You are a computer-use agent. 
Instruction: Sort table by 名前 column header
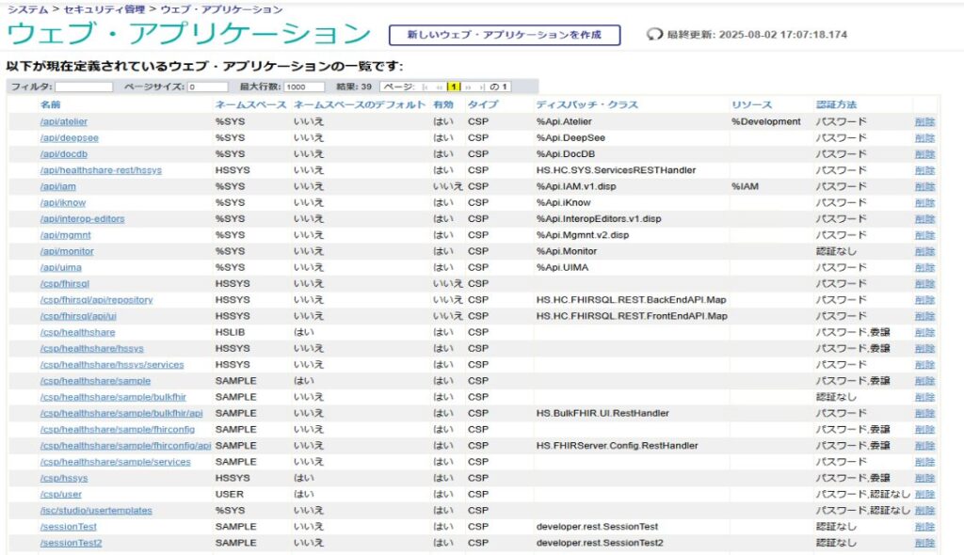(50, 104)
